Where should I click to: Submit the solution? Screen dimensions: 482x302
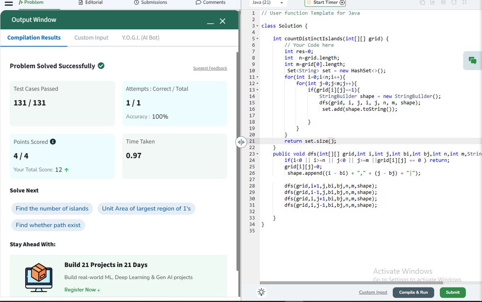coord(453,292)
